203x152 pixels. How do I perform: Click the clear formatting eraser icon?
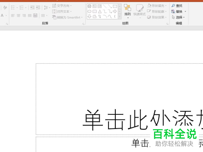pyautogui.click(x=5, y=7)
